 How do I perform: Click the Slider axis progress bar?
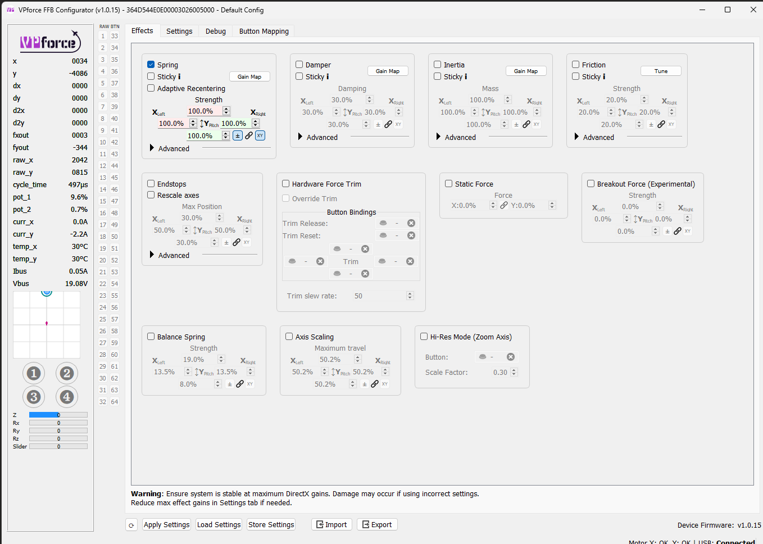click(58, 446)
